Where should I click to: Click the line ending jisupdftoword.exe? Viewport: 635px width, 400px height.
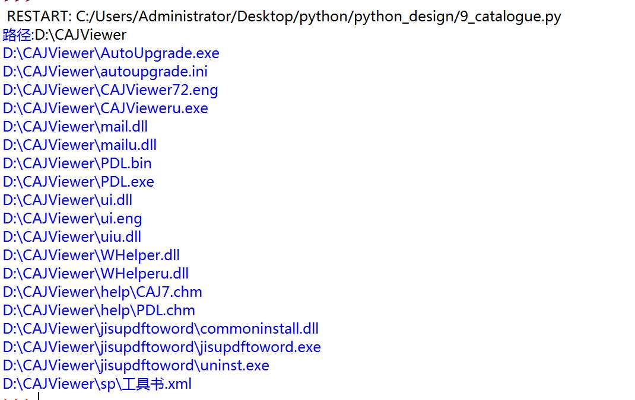point(161,347)
